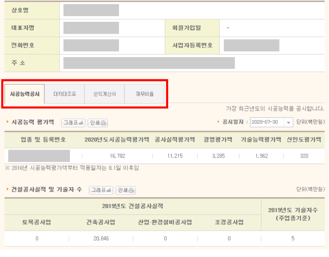
Task: Click the 공사실적평가액 column header
Action: 175,139
